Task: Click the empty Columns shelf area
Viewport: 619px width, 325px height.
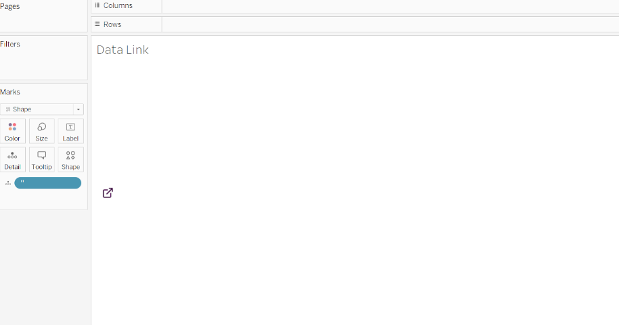Action: [390, 6]
